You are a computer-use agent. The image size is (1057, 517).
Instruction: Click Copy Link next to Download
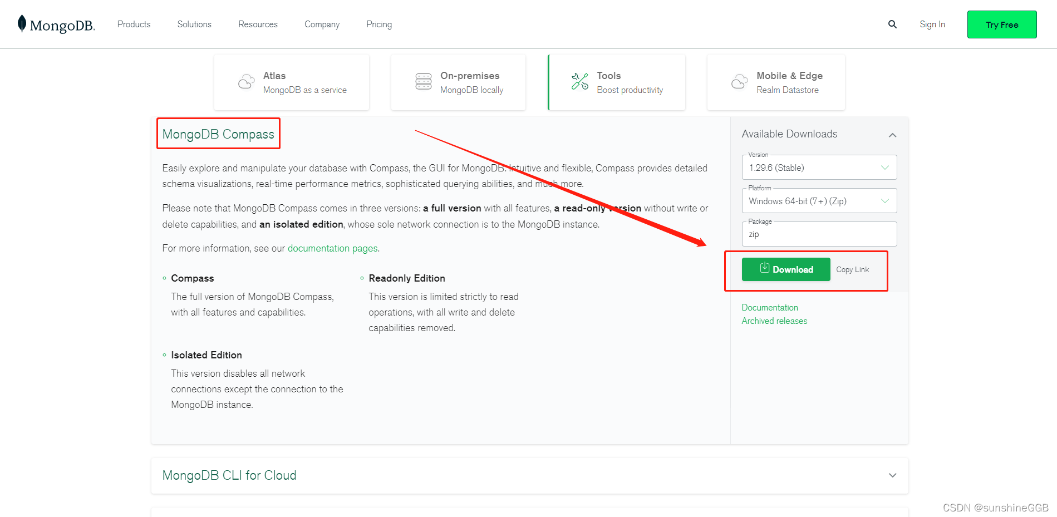852,269
